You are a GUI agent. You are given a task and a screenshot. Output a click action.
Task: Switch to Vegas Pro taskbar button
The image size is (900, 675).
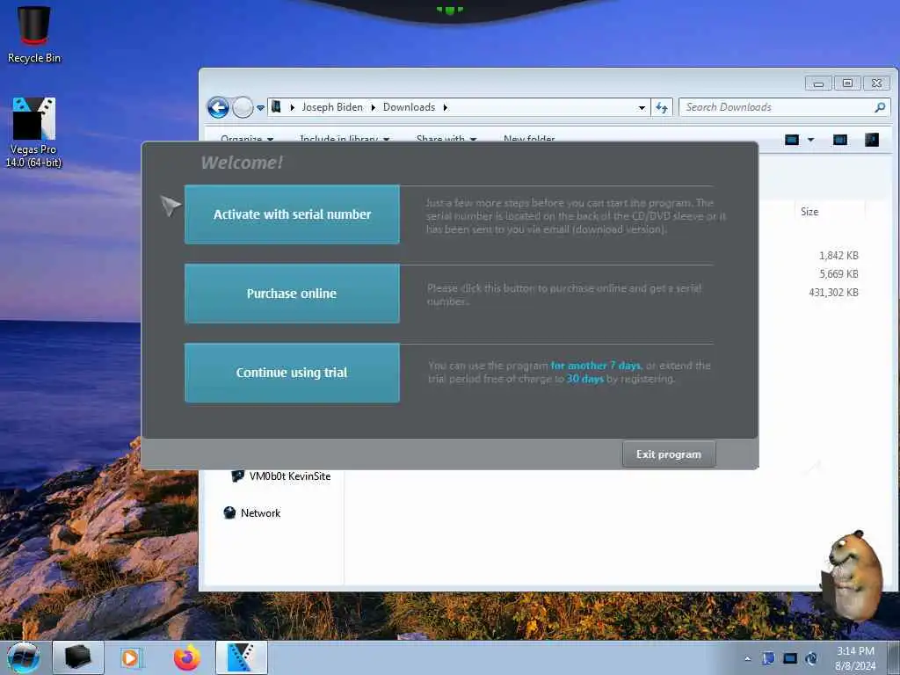pos(242,657)
